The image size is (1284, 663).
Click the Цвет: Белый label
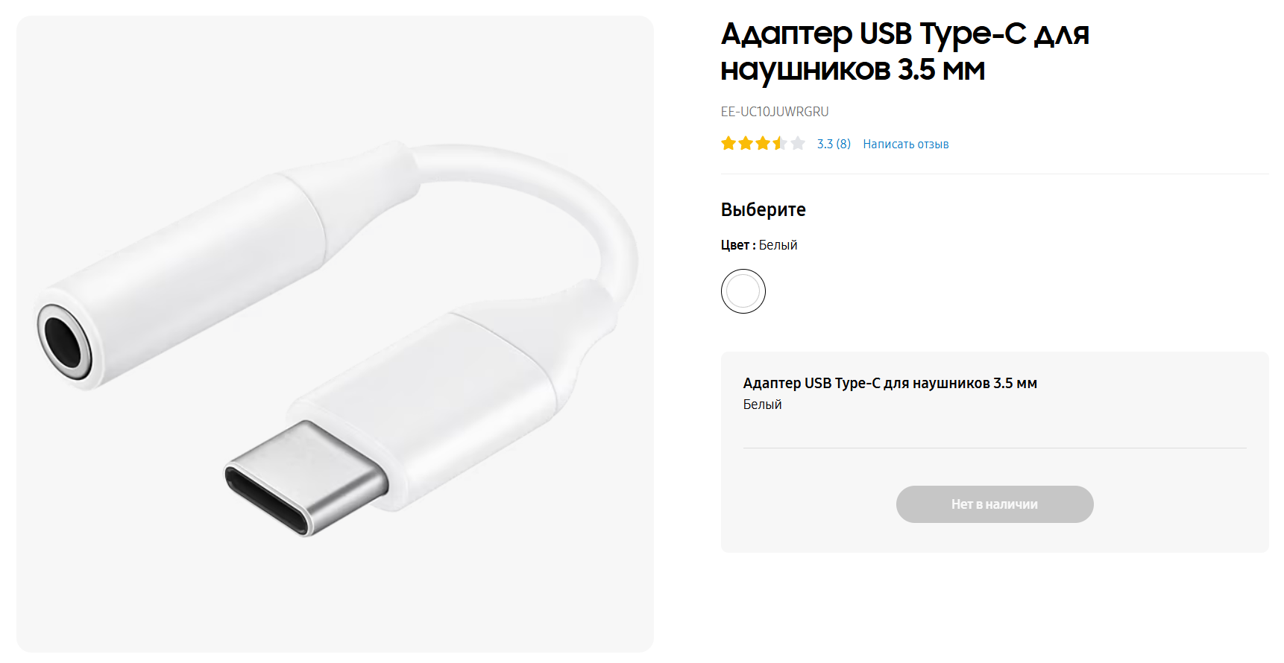pos(759,245)
